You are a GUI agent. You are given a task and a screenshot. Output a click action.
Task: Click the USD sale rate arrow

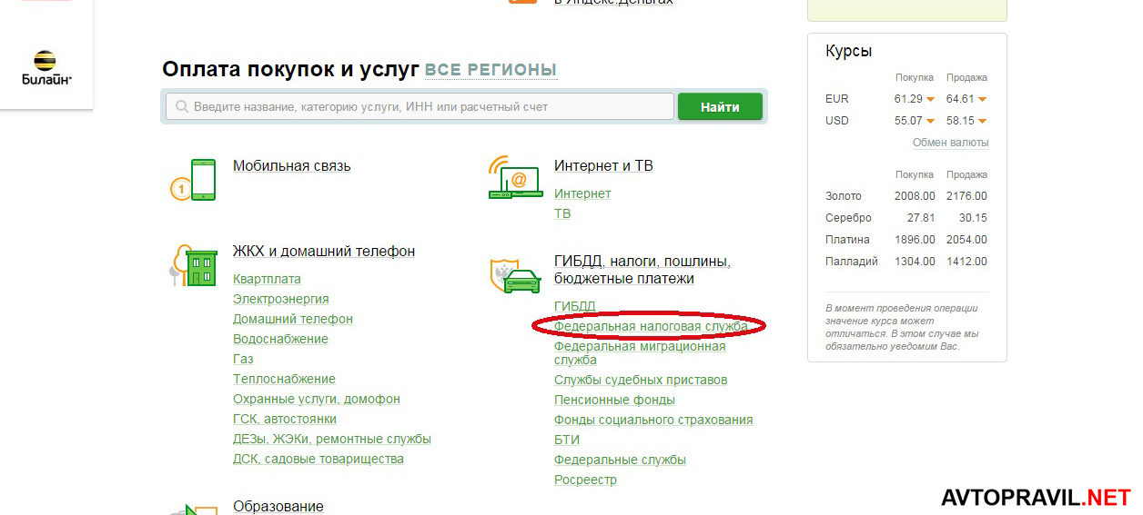coord(983,121)
